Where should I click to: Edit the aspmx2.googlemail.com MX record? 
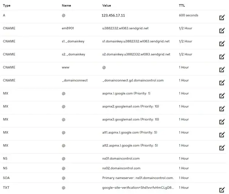pyautogui.click(x=222, y=108)
